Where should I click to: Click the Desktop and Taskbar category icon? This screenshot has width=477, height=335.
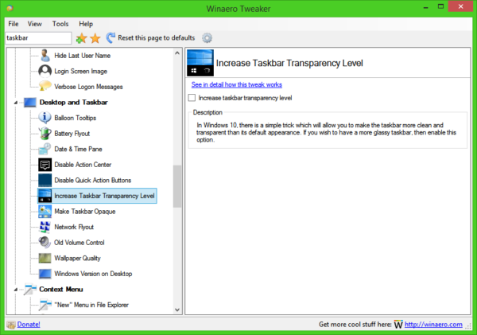click(30, 103)
